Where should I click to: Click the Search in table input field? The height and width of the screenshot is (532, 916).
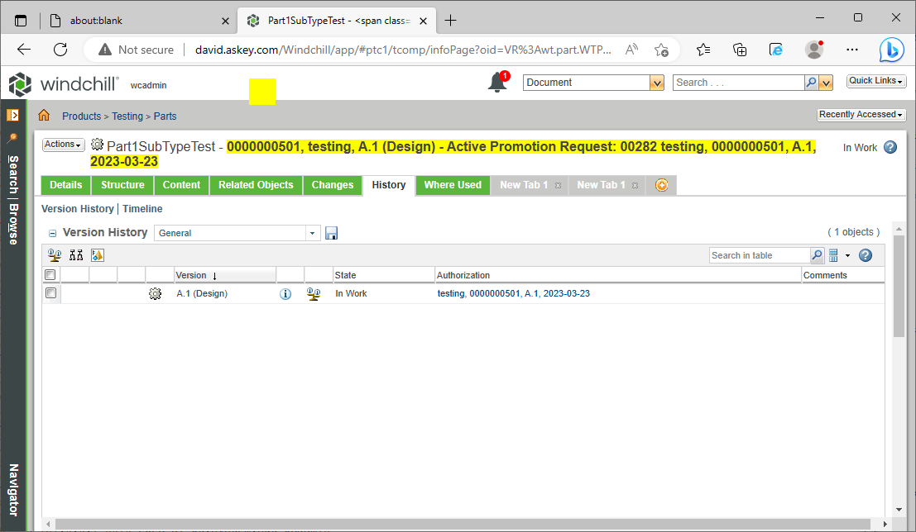757,254
